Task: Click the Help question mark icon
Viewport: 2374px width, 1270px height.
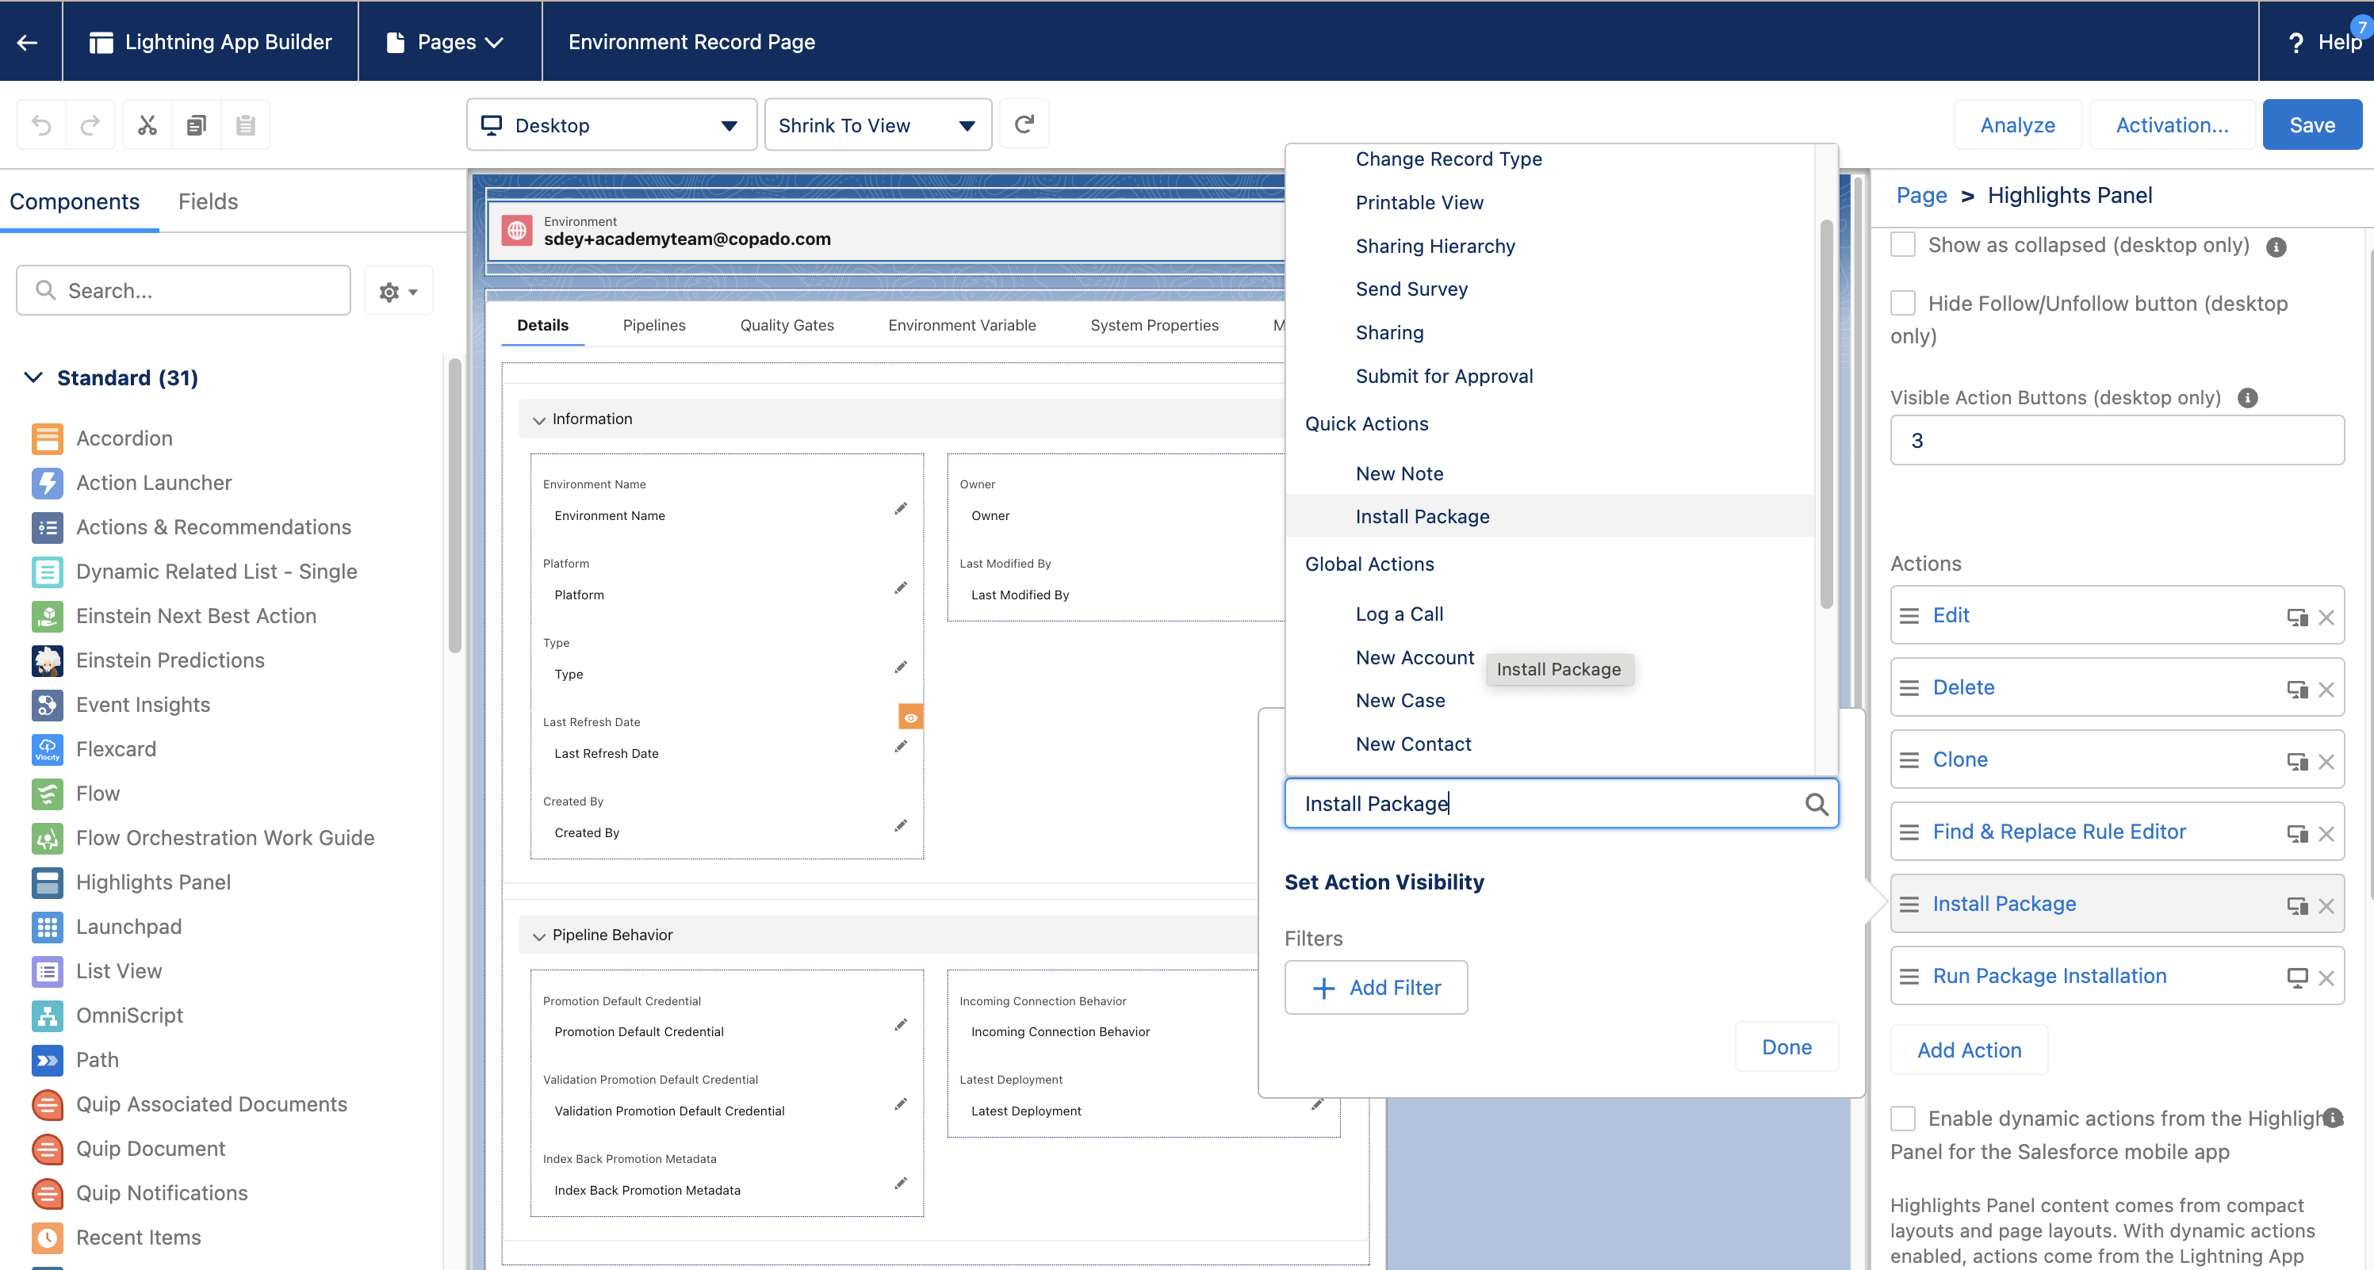Action: pyautogui.click(x=2296, y=42)
